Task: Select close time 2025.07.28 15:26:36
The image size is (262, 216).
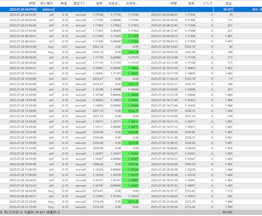Action: (x=164, y=132)
